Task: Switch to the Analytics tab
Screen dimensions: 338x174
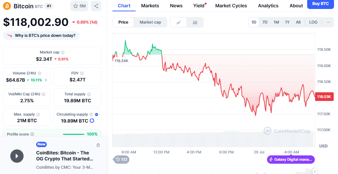Action: [268, 6]
